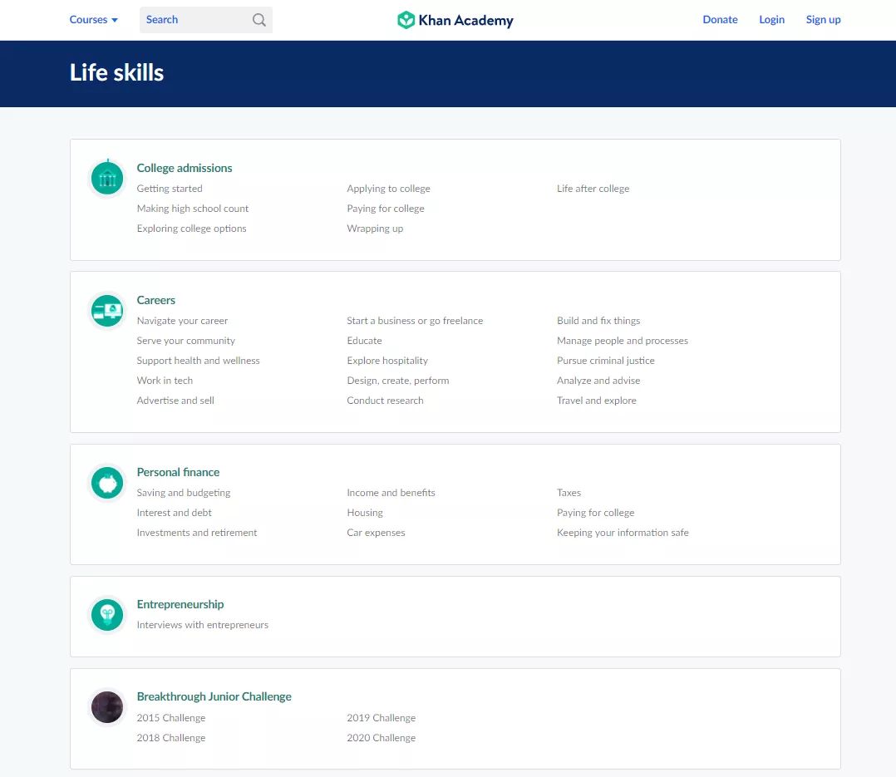Open the 2018 Challenge link
Viewport: 896px width, 777px height.
pyautogui.click(x=171, y=738)
